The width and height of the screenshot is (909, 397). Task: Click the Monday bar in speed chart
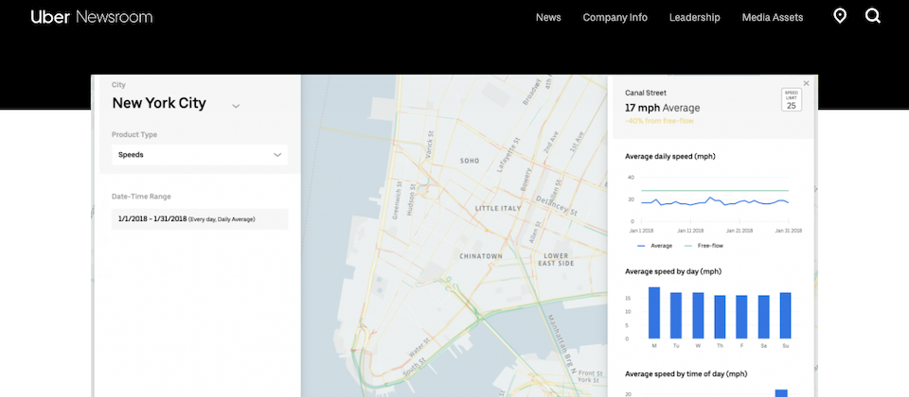(x=654, y=313)
